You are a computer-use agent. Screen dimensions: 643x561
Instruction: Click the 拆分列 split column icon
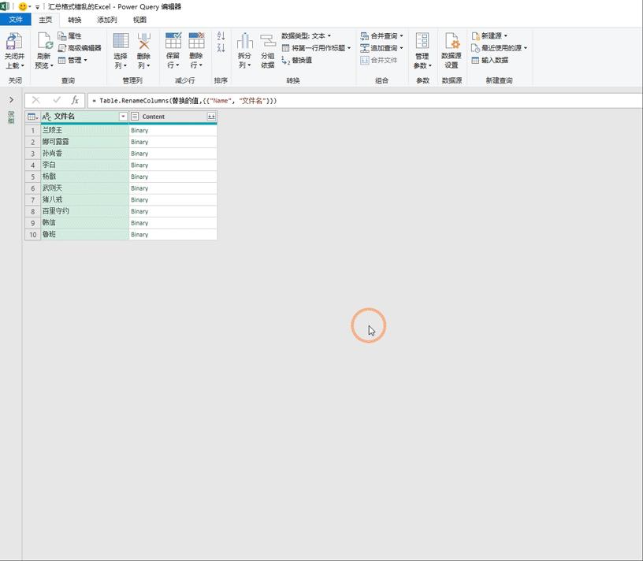(244, 42)
